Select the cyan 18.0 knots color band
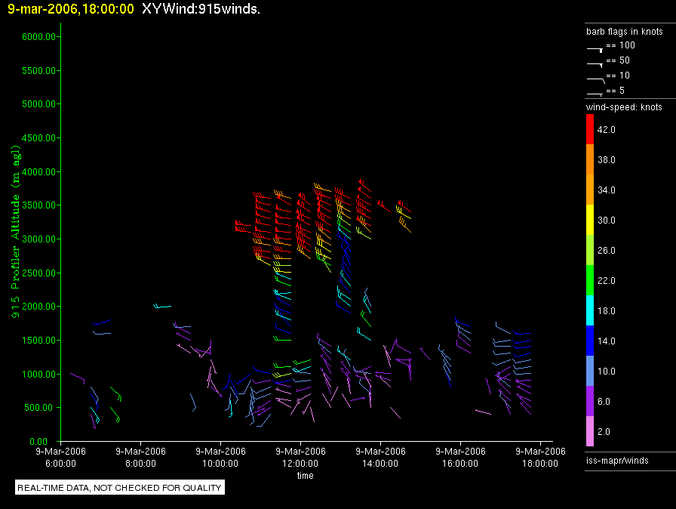676x509 pixels. pyautogui.click(x=590, y=310)
